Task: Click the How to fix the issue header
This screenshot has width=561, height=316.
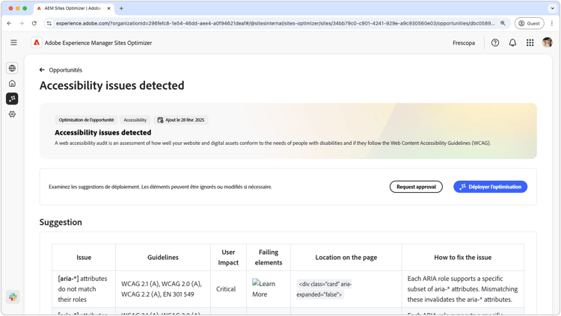Action: point(462,258)
